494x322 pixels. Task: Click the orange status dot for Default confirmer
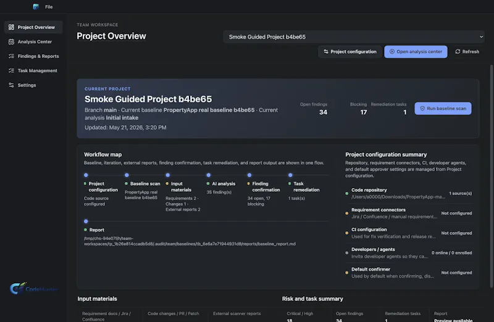click(347, 273)
